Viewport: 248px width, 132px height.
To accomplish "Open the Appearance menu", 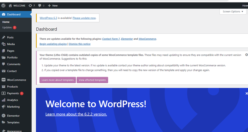I will tap(14, 131).
